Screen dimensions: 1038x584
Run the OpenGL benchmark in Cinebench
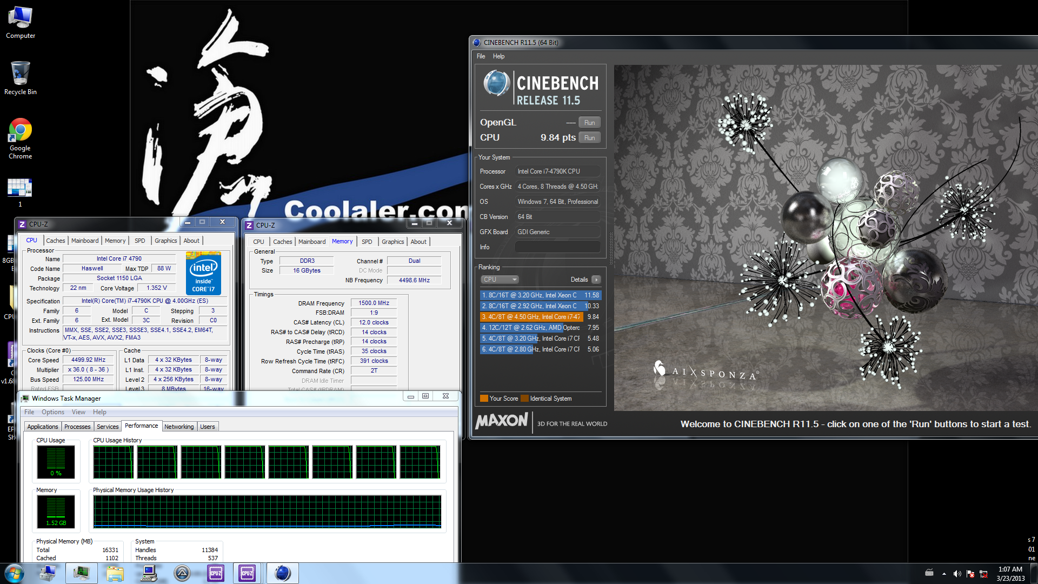coord(589,123)
